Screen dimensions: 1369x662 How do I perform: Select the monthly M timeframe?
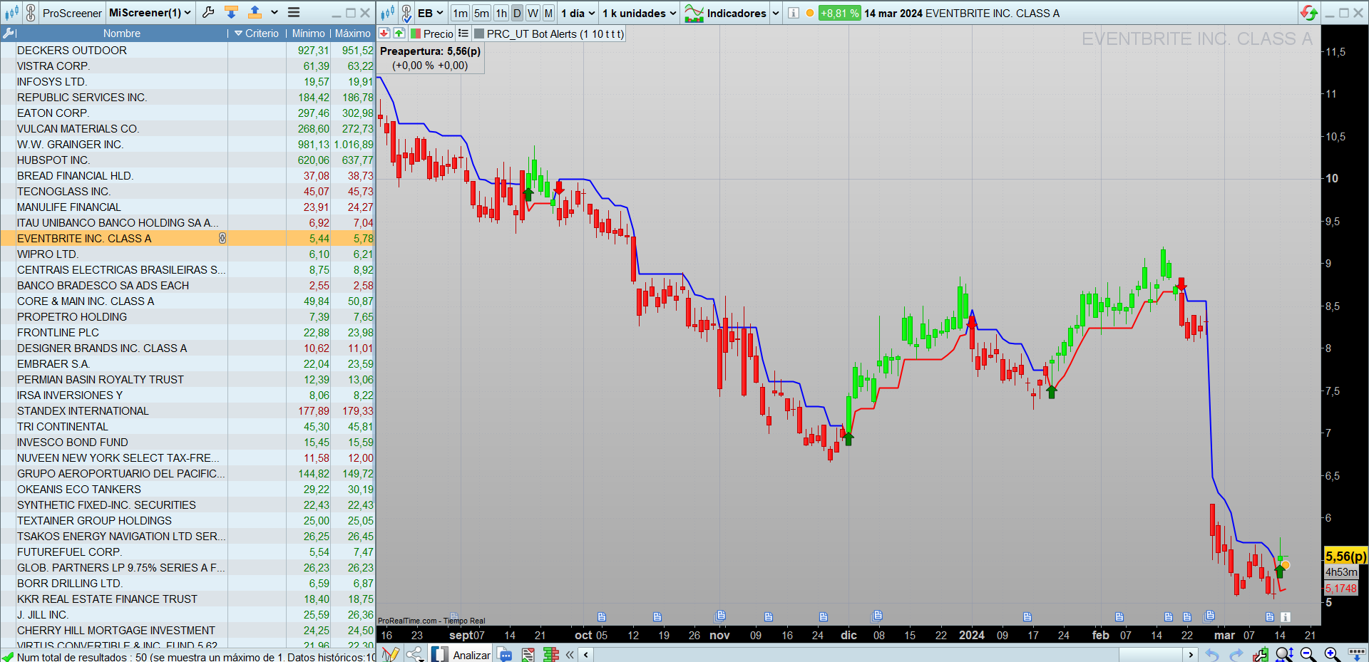548,13
